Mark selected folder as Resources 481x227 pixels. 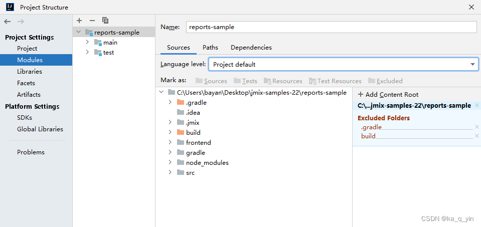[x=283, y=81]
